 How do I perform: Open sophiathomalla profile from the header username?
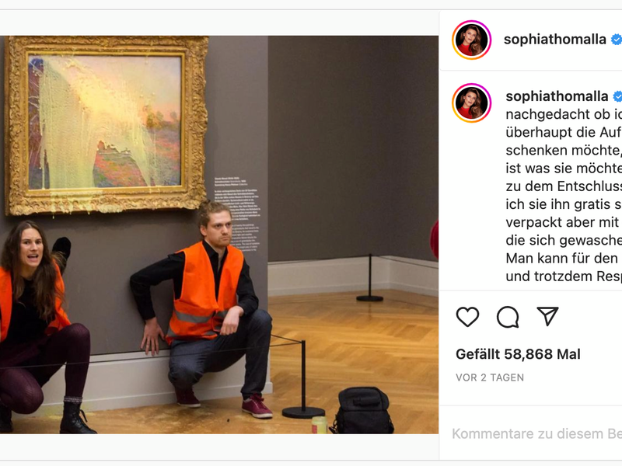coord(554,40)
